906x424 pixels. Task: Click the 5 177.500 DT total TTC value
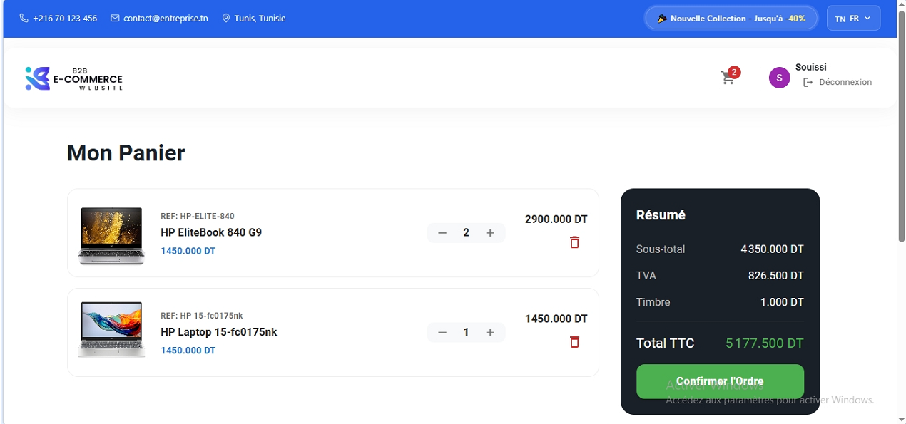tap(765, 343)
